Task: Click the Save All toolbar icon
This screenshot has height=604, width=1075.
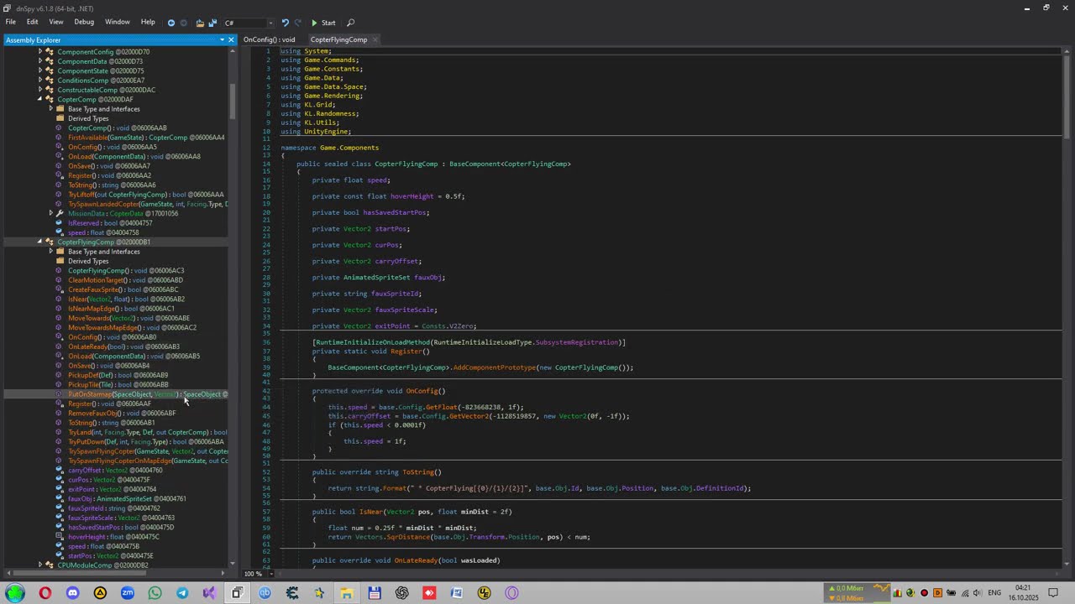Action: (212, 23)
